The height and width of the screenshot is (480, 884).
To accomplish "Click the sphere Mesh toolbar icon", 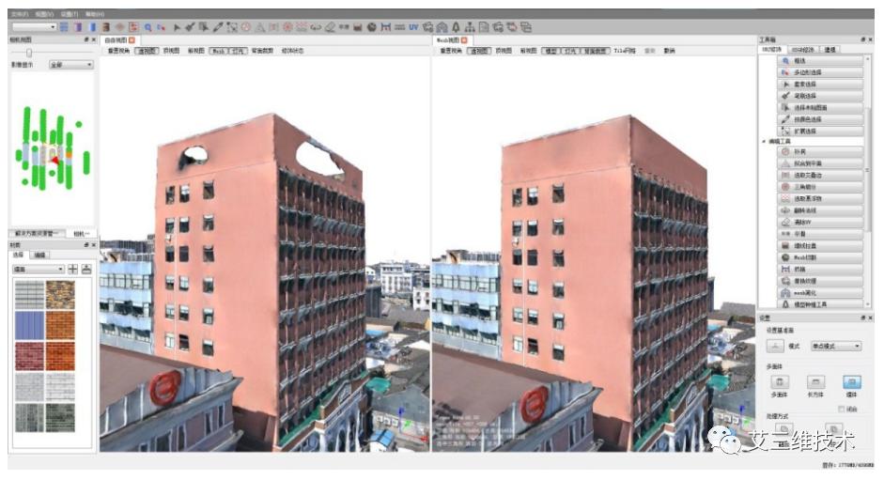I will pos(371,26).
